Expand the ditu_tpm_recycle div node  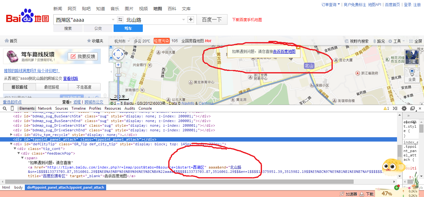click(11, 135)
